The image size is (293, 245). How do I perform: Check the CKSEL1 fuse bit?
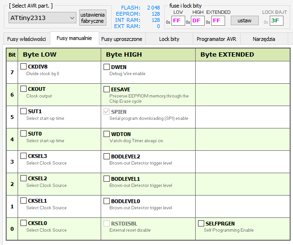pos(23,201)
